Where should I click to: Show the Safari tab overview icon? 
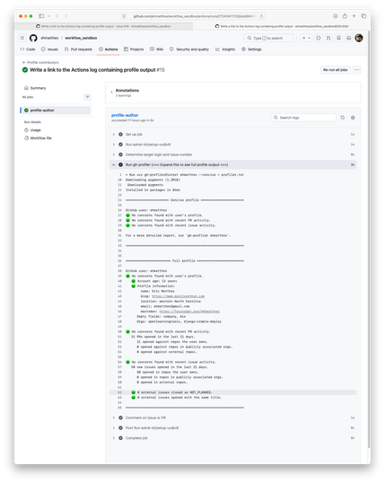(x=363, y=15)
